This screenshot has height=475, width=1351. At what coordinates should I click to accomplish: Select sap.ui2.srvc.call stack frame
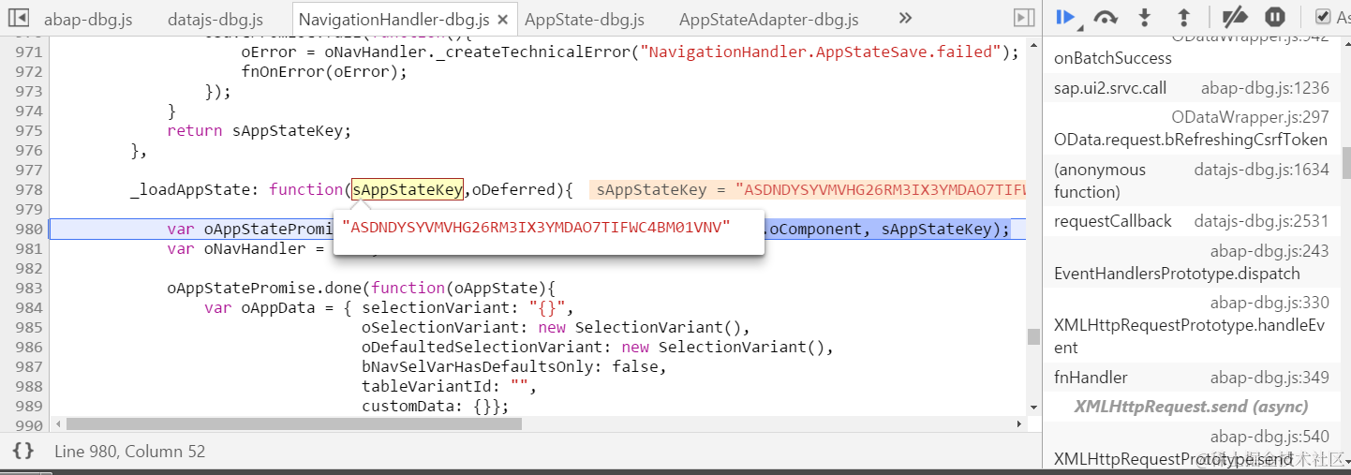(x=1110, y=88)
